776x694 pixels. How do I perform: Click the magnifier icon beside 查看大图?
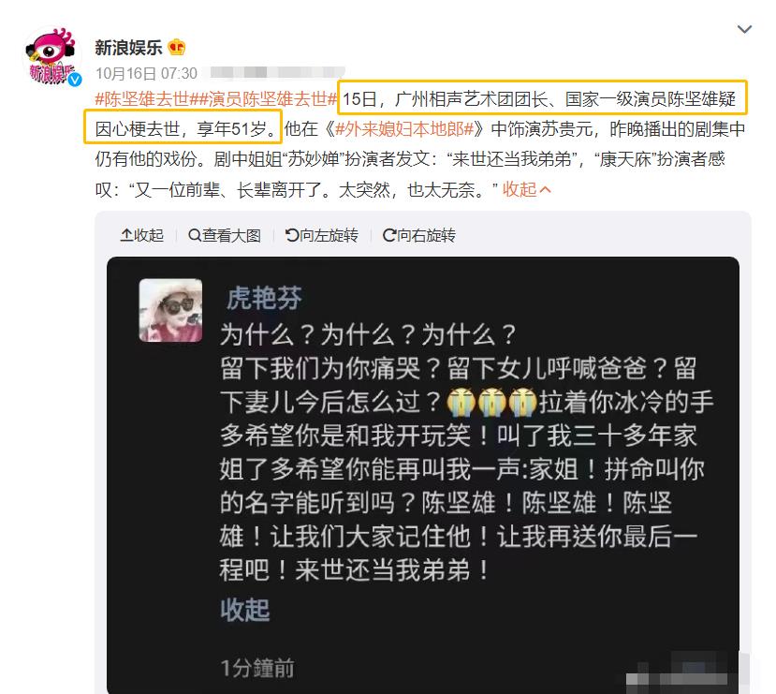(195, 235)
